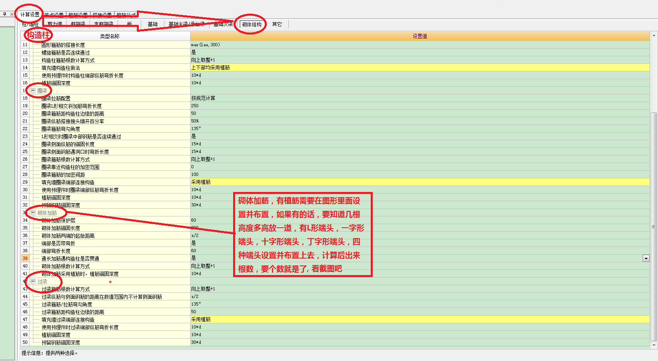
Task: Toggle the auto-hide pin of the left panel
Action: 4,14
